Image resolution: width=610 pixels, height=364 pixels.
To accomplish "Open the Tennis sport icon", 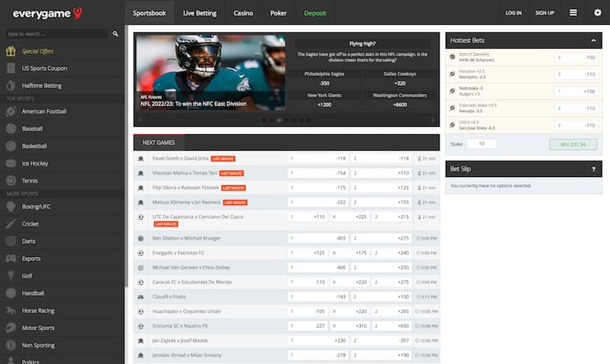I will [x=11, y=180].
